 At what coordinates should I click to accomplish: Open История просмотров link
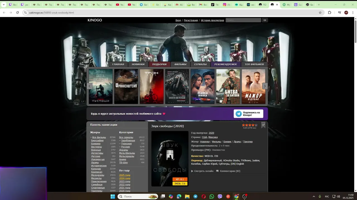pyautogui.click(x=212, y=20)
